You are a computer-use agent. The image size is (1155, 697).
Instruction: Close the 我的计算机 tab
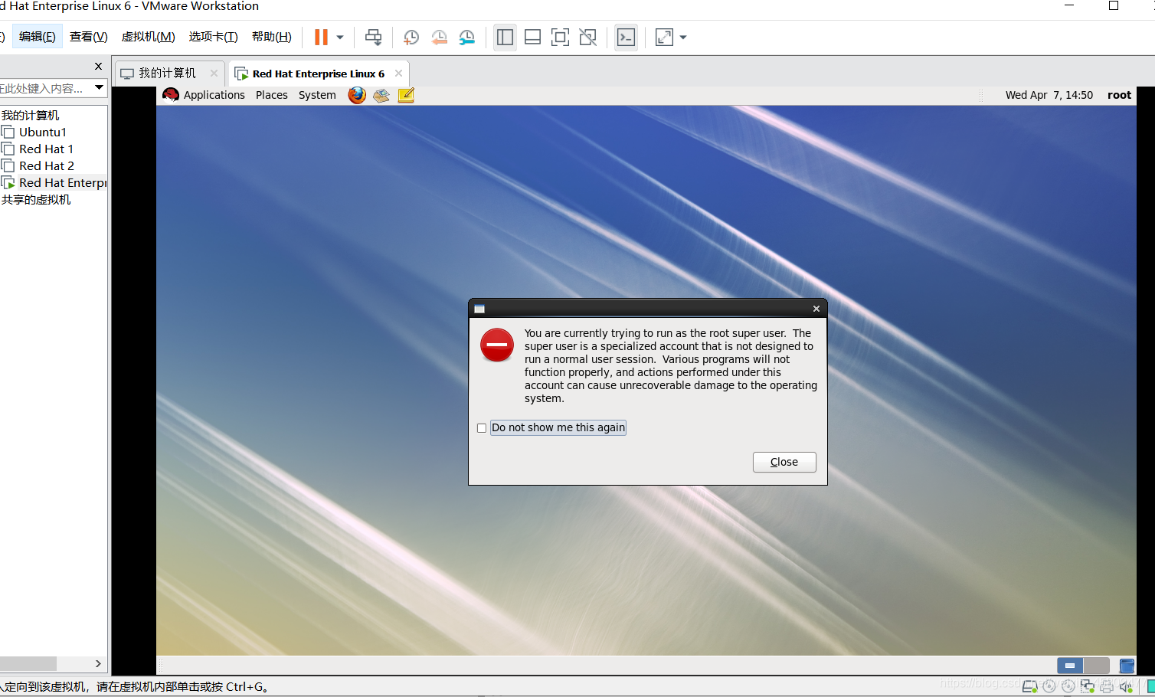point(214,73)
